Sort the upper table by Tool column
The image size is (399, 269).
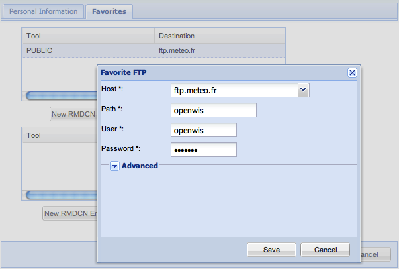tap(88, 36)
